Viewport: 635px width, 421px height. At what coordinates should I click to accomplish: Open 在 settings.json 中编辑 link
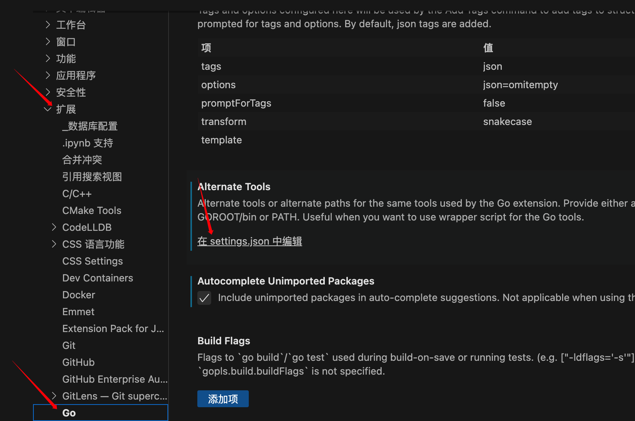250,241
